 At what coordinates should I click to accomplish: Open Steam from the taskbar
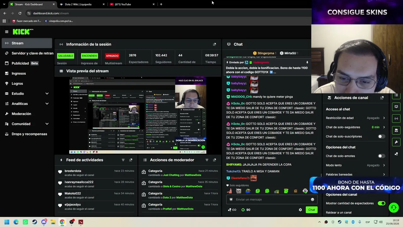35,222
